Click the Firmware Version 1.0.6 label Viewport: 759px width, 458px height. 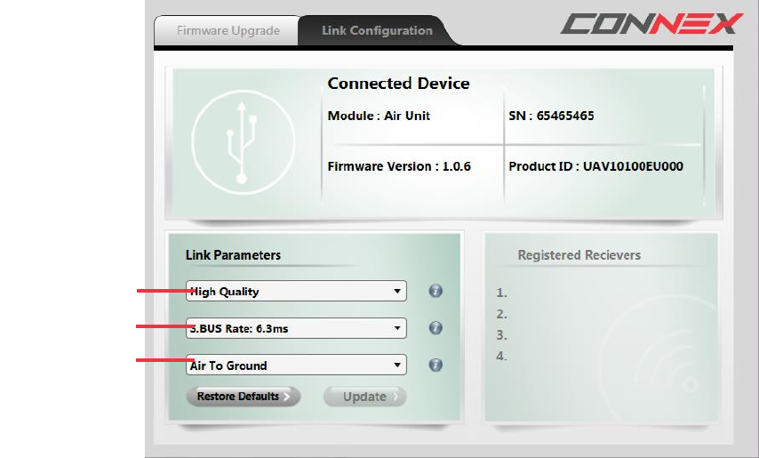(399, 166)
